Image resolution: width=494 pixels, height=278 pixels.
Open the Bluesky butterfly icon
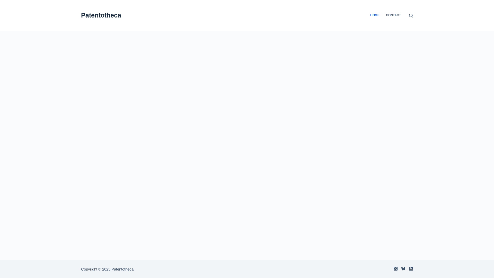point(403,268)
